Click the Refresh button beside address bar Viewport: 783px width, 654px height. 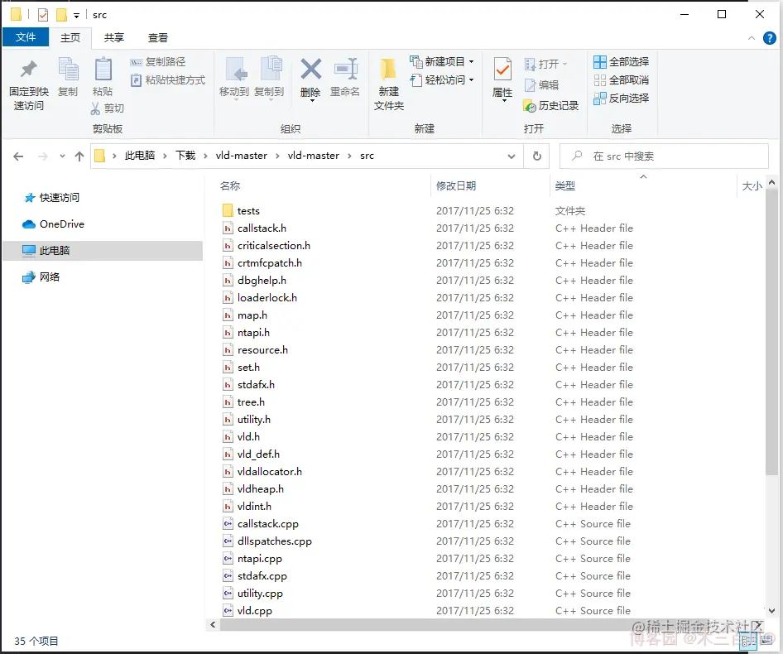[537, 156]
